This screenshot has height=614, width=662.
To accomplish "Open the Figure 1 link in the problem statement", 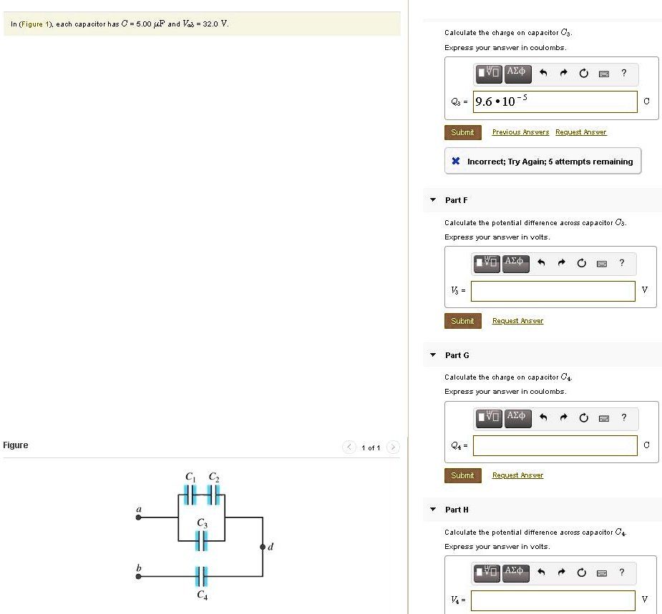I will (x=33, y=24).
